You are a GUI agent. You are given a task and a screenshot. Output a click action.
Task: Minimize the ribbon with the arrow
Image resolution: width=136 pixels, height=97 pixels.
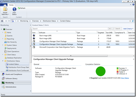point(131,5)
